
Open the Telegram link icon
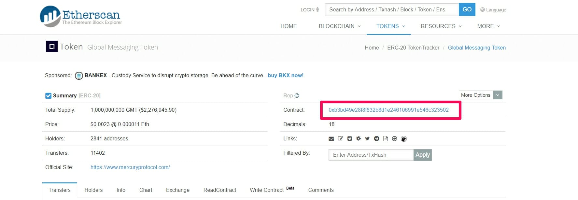pyautogui.click(x=376, y=139)
